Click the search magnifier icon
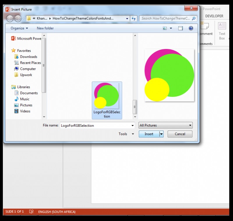Screen dimensions: 233x221 193,18
